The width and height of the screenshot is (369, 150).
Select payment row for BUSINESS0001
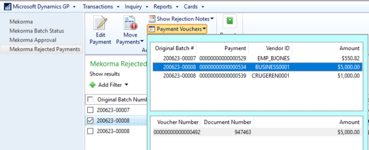256,67
